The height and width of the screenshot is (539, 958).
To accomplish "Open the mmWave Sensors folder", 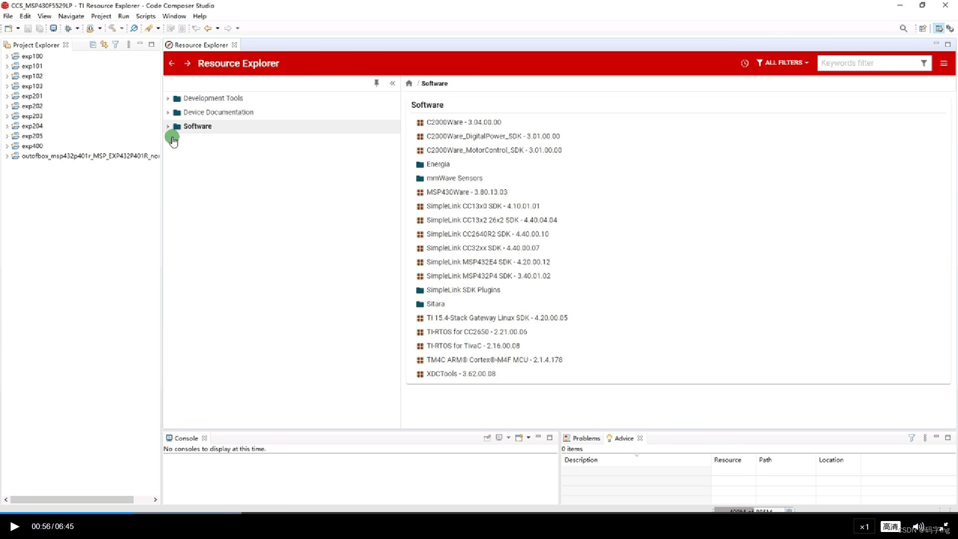I will tap(454, 178).
